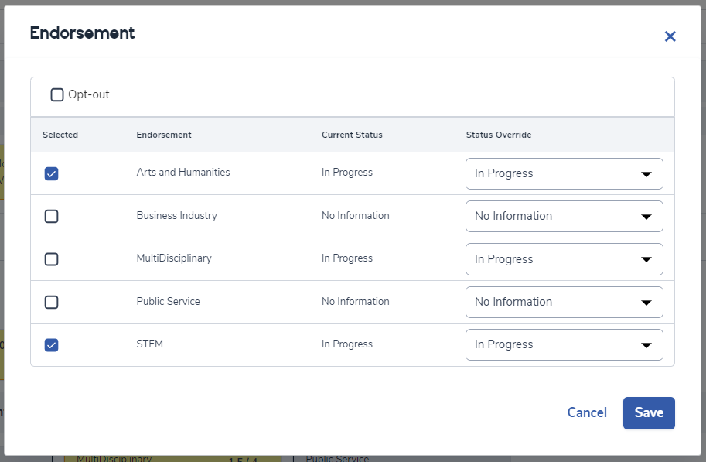
Task: Expand Public Service status override dropdown
Action: point(564,302)
